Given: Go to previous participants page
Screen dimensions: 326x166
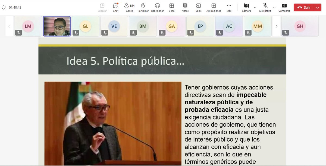Looking at the screenshot, I should pos(9,26).
